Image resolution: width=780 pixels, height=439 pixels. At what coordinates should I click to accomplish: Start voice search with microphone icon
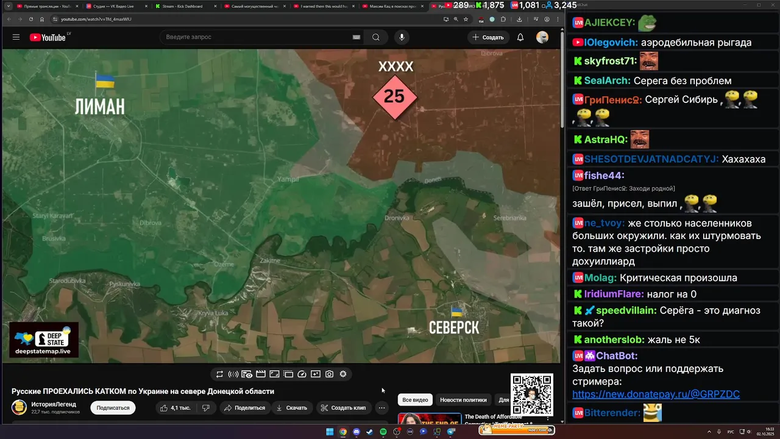pyautogui.click(x=401, y=37)
